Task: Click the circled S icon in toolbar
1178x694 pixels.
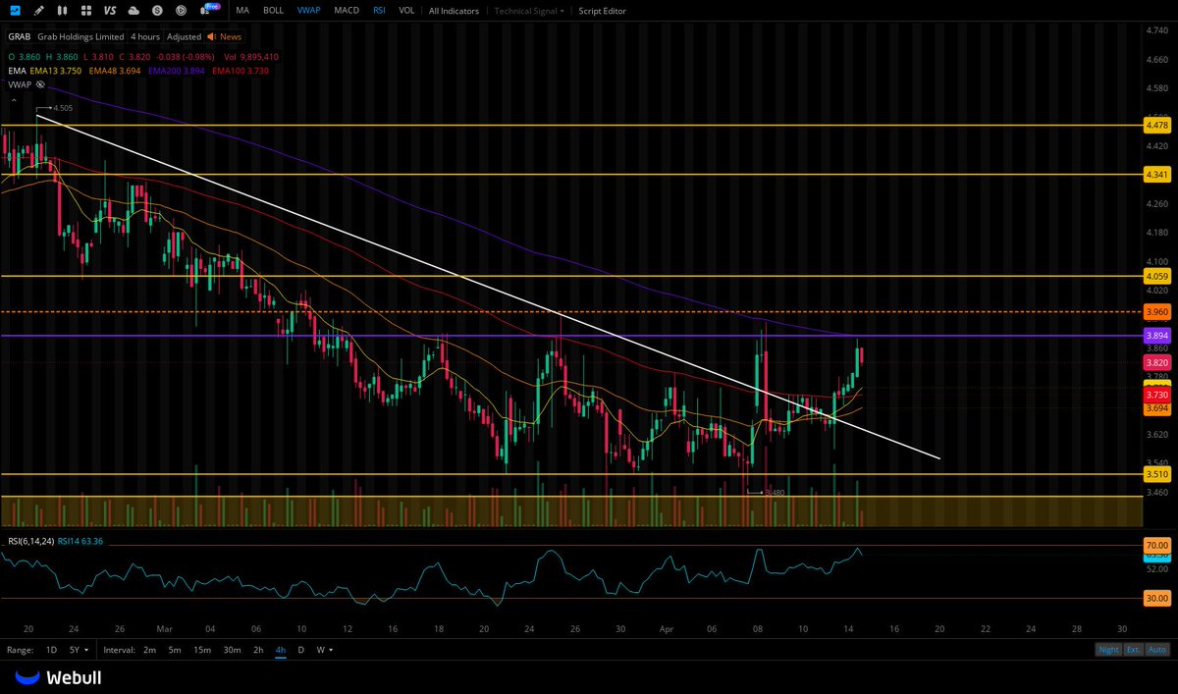Action: (x=157, y=10)
